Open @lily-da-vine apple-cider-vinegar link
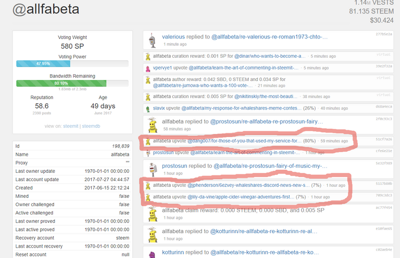400x258 pixels. (x=241, y=197)
